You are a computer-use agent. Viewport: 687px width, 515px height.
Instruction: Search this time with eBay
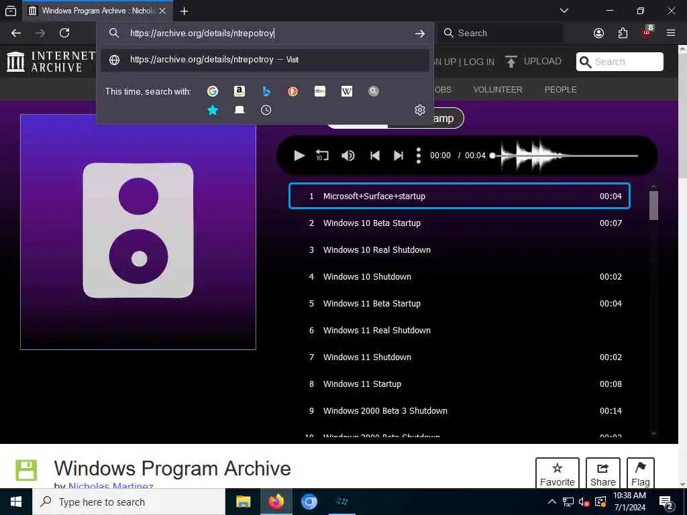click(320, 91)
